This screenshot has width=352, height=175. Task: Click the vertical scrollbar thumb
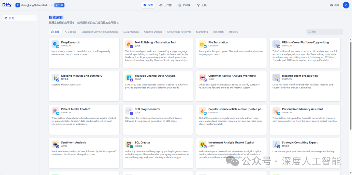350,85
